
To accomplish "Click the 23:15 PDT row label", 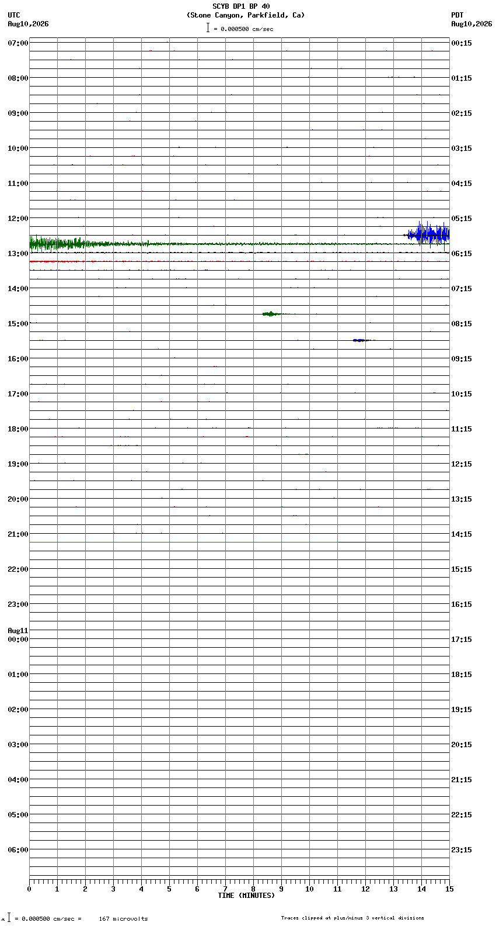I will 462,850.
